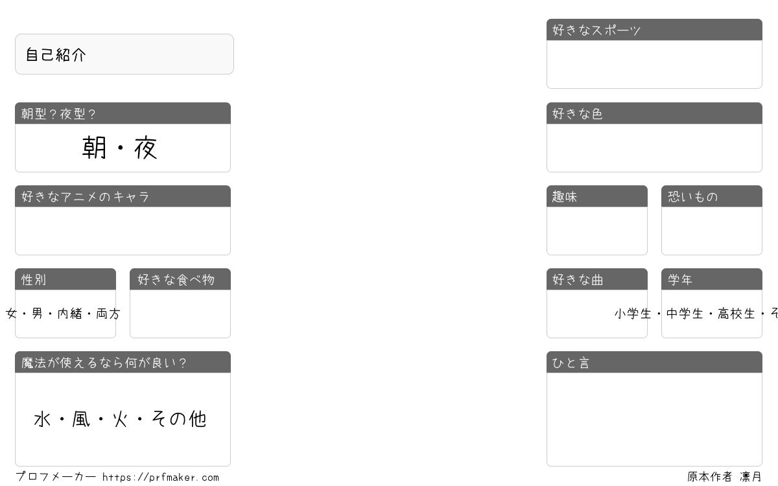Click the 性別 header label
Screen dimensions: 778x486
34,279
